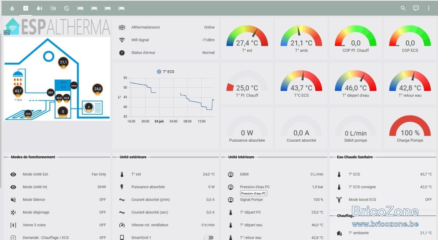Click the Mode Unité Int. eye icon
This screenshot has height=240, width=438.
[x=13, y=187]
